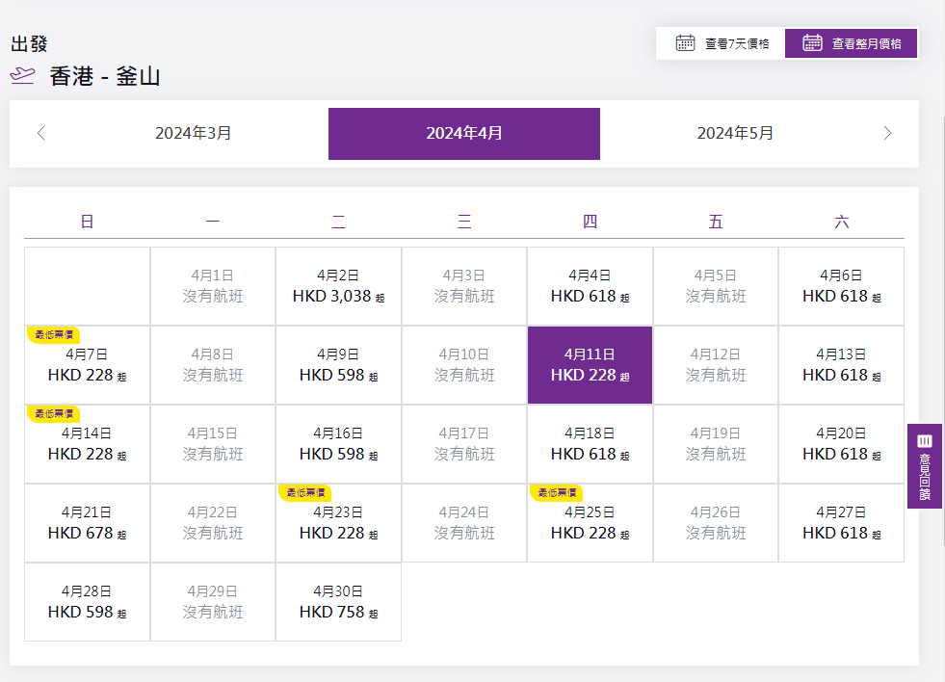Click calendar icon for 查看7天價格

(x=685, y=43)
